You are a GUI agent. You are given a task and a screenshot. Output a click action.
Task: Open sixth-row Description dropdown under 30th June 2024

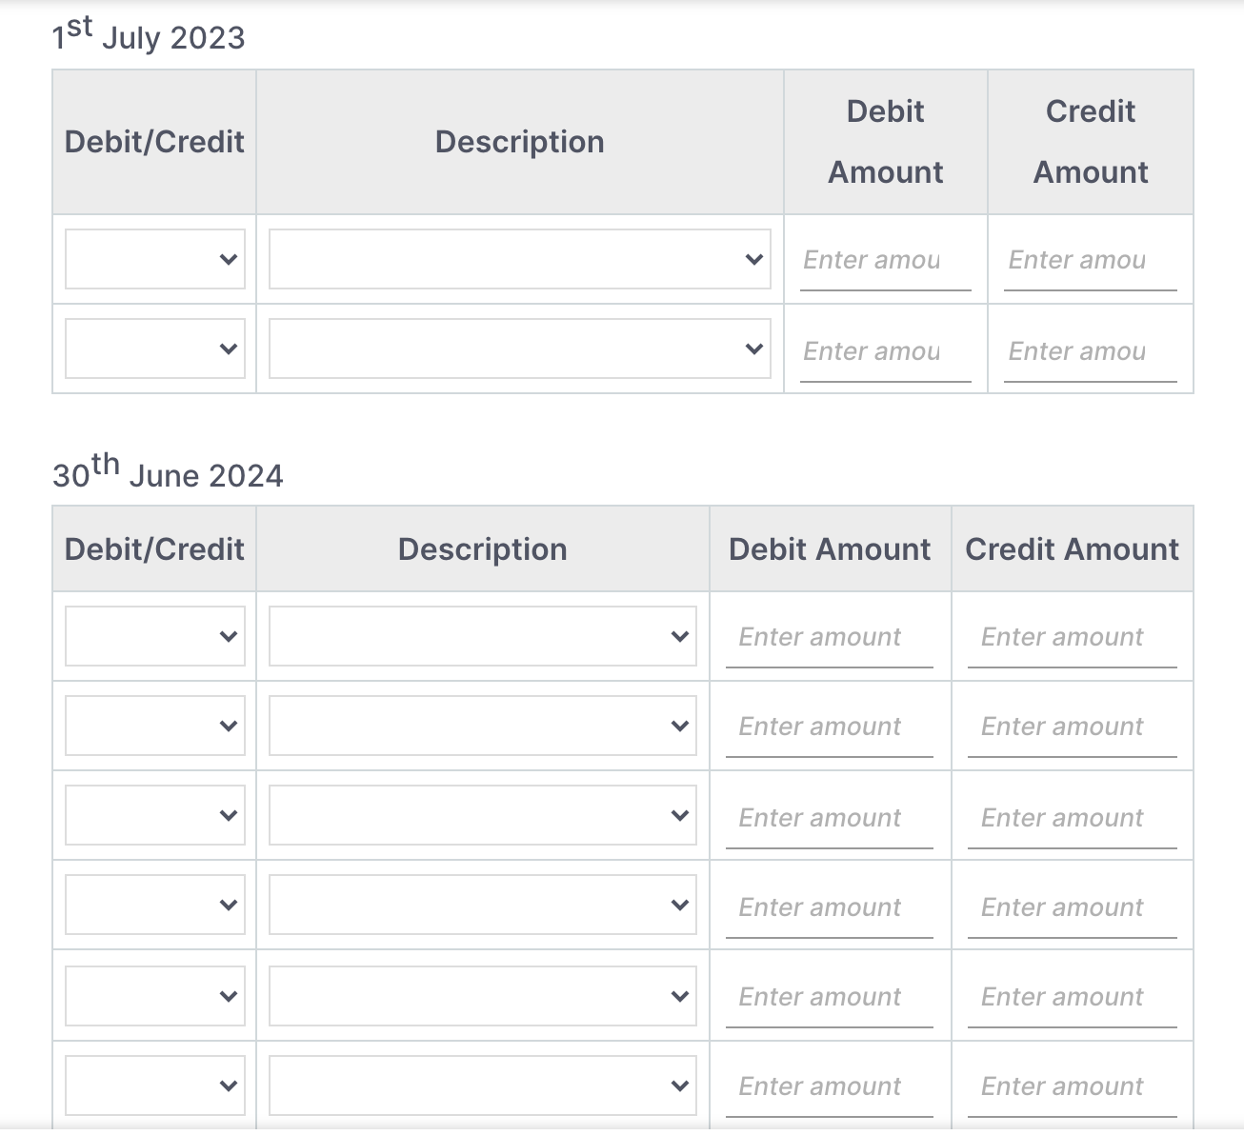483,1085
